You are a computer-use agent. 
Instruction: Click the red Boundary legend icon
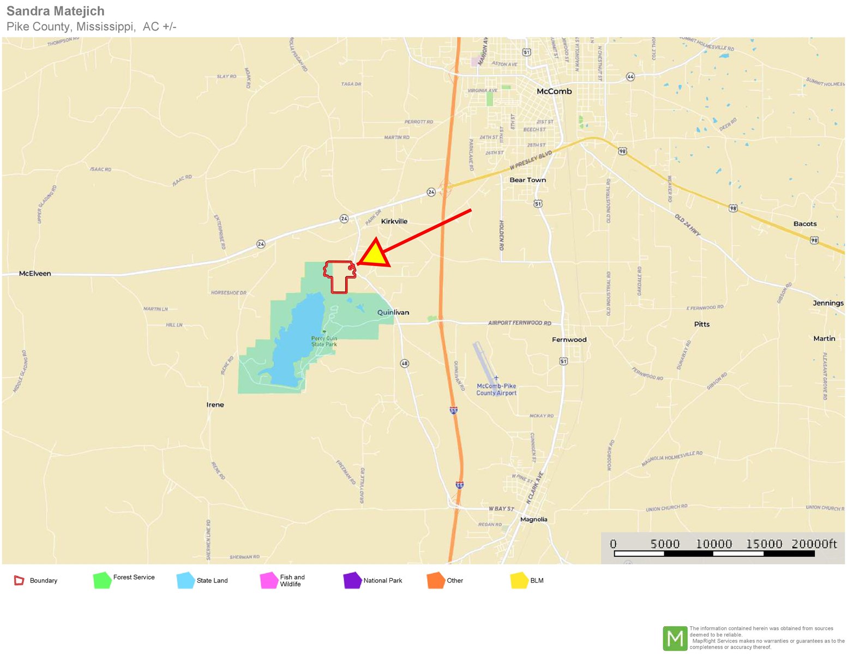coord(19,580)
